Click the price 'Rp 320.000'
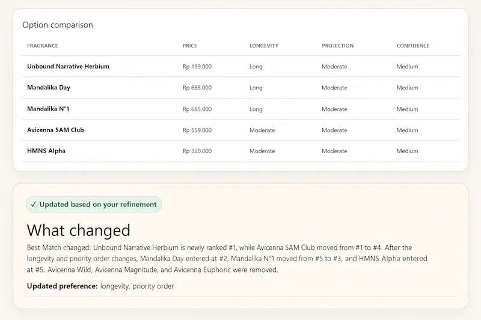 pos(197,151)
